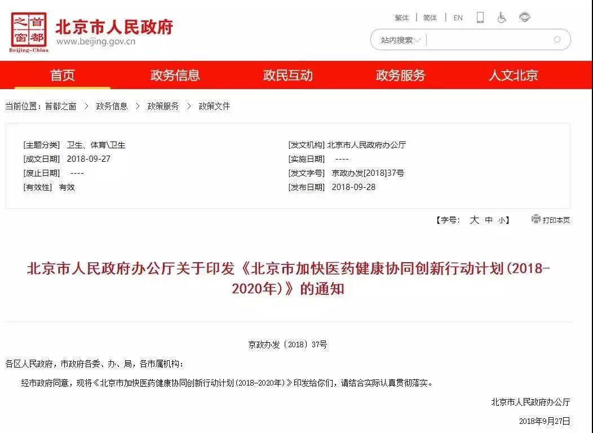Click the wheelchair accessibility icon
The width and height of the screenshot is (593, 433).
pos(502,17)
